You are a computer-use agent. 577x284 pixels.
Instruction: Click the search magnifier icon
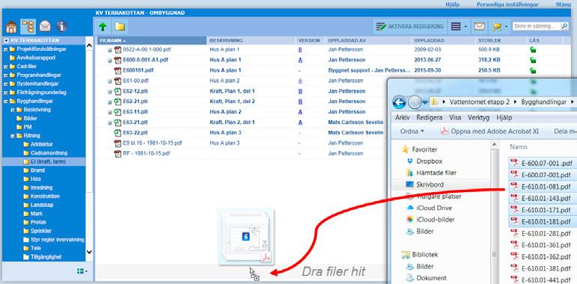click(x=564, y=26)
